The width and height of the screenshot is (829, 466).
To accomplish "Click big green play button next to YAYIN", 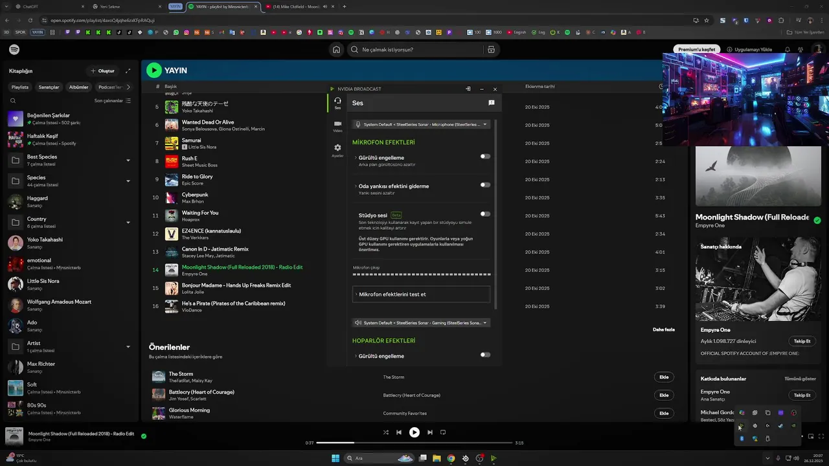I will click(153, 70).
